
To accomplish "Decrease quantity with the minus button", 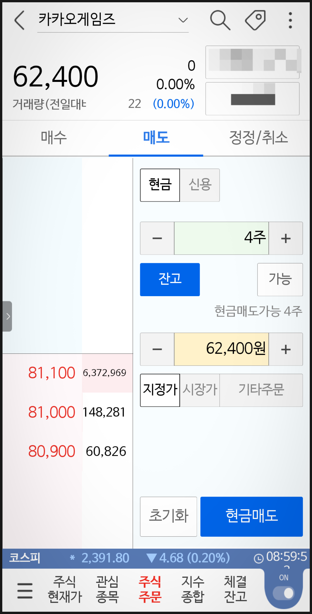I will [157, 238].
